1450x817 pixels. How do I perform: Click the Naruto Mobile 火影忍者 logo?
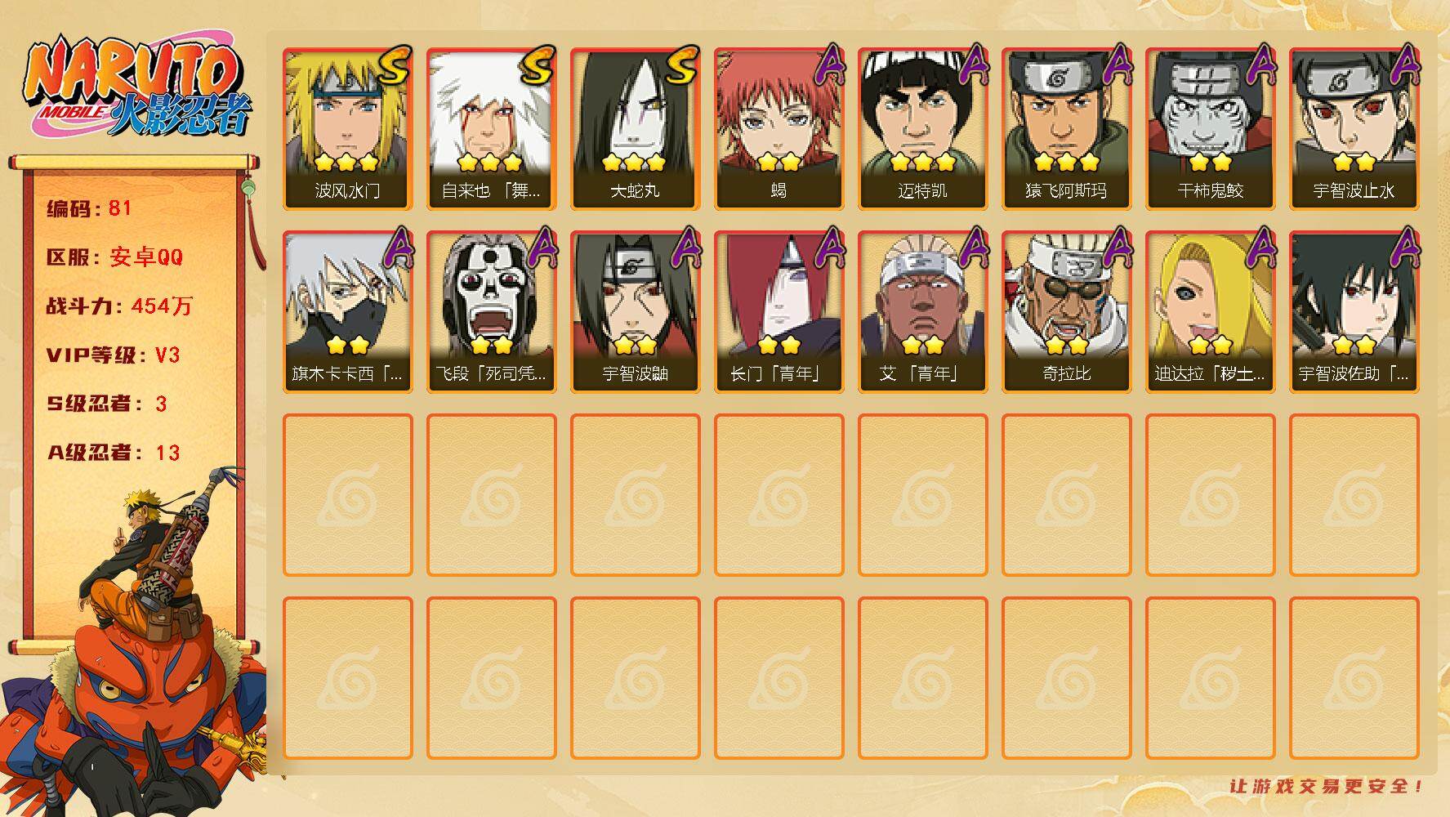pos(137,88)
